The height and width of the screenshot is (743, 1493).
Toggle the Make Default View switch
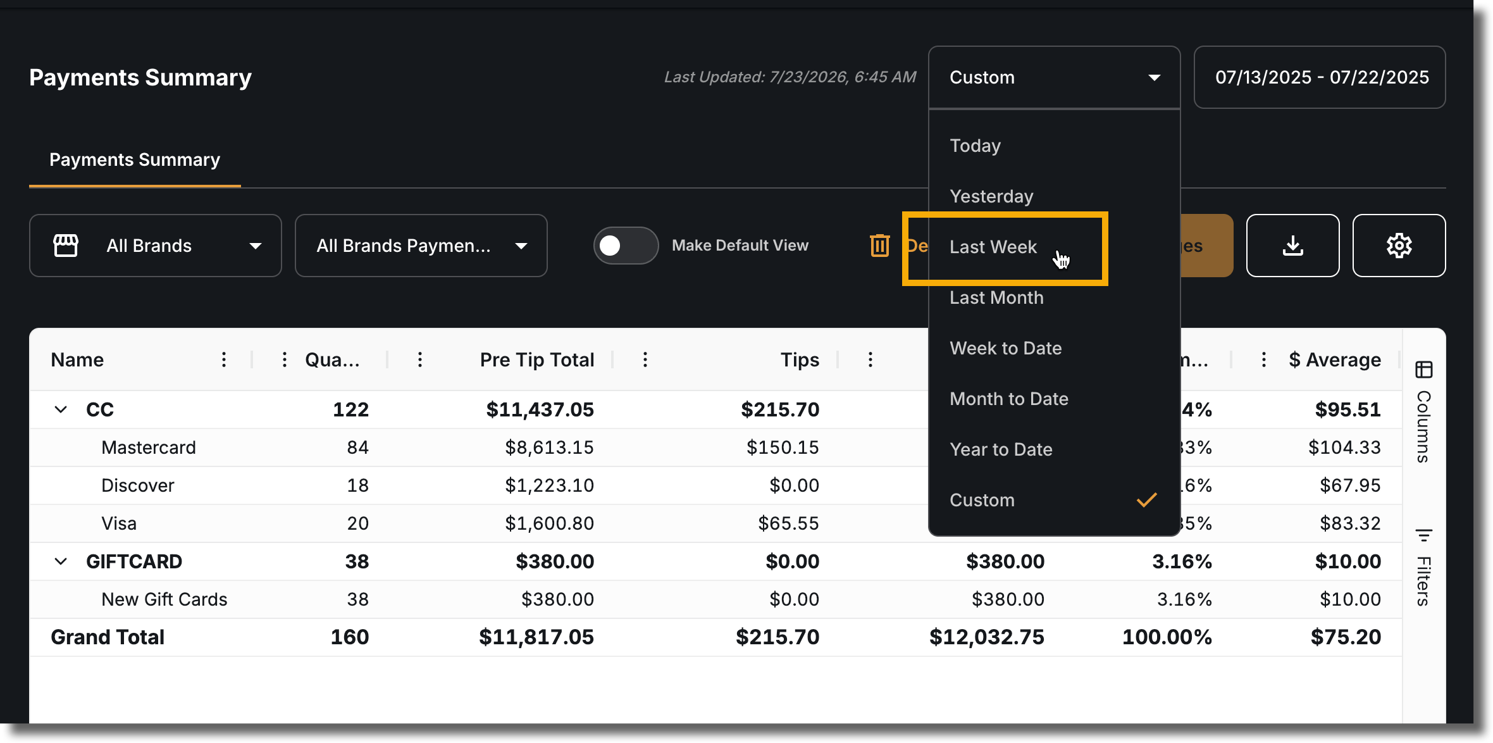626,246
